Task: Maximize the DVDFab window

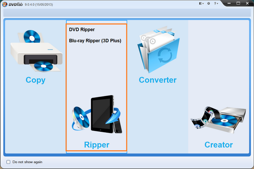Action: tap(238, 3)
